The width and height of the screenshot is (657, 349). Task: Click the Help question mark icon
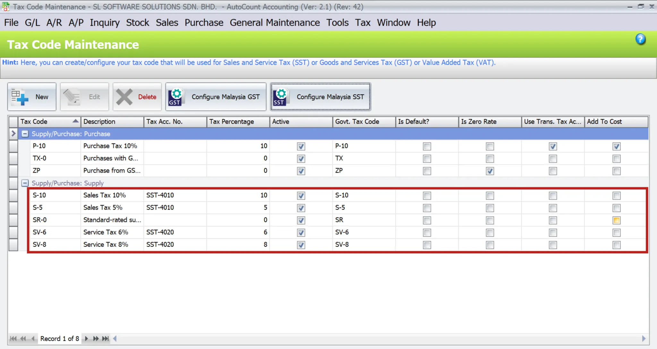(x=640, y=39)
